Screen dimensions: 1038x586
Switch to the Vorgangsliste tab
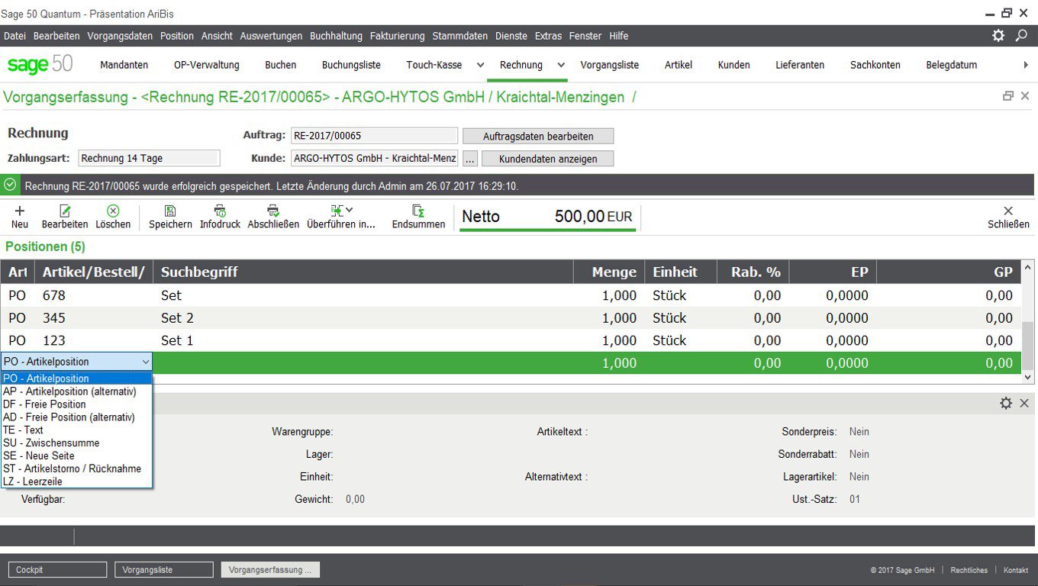point(610,65)
